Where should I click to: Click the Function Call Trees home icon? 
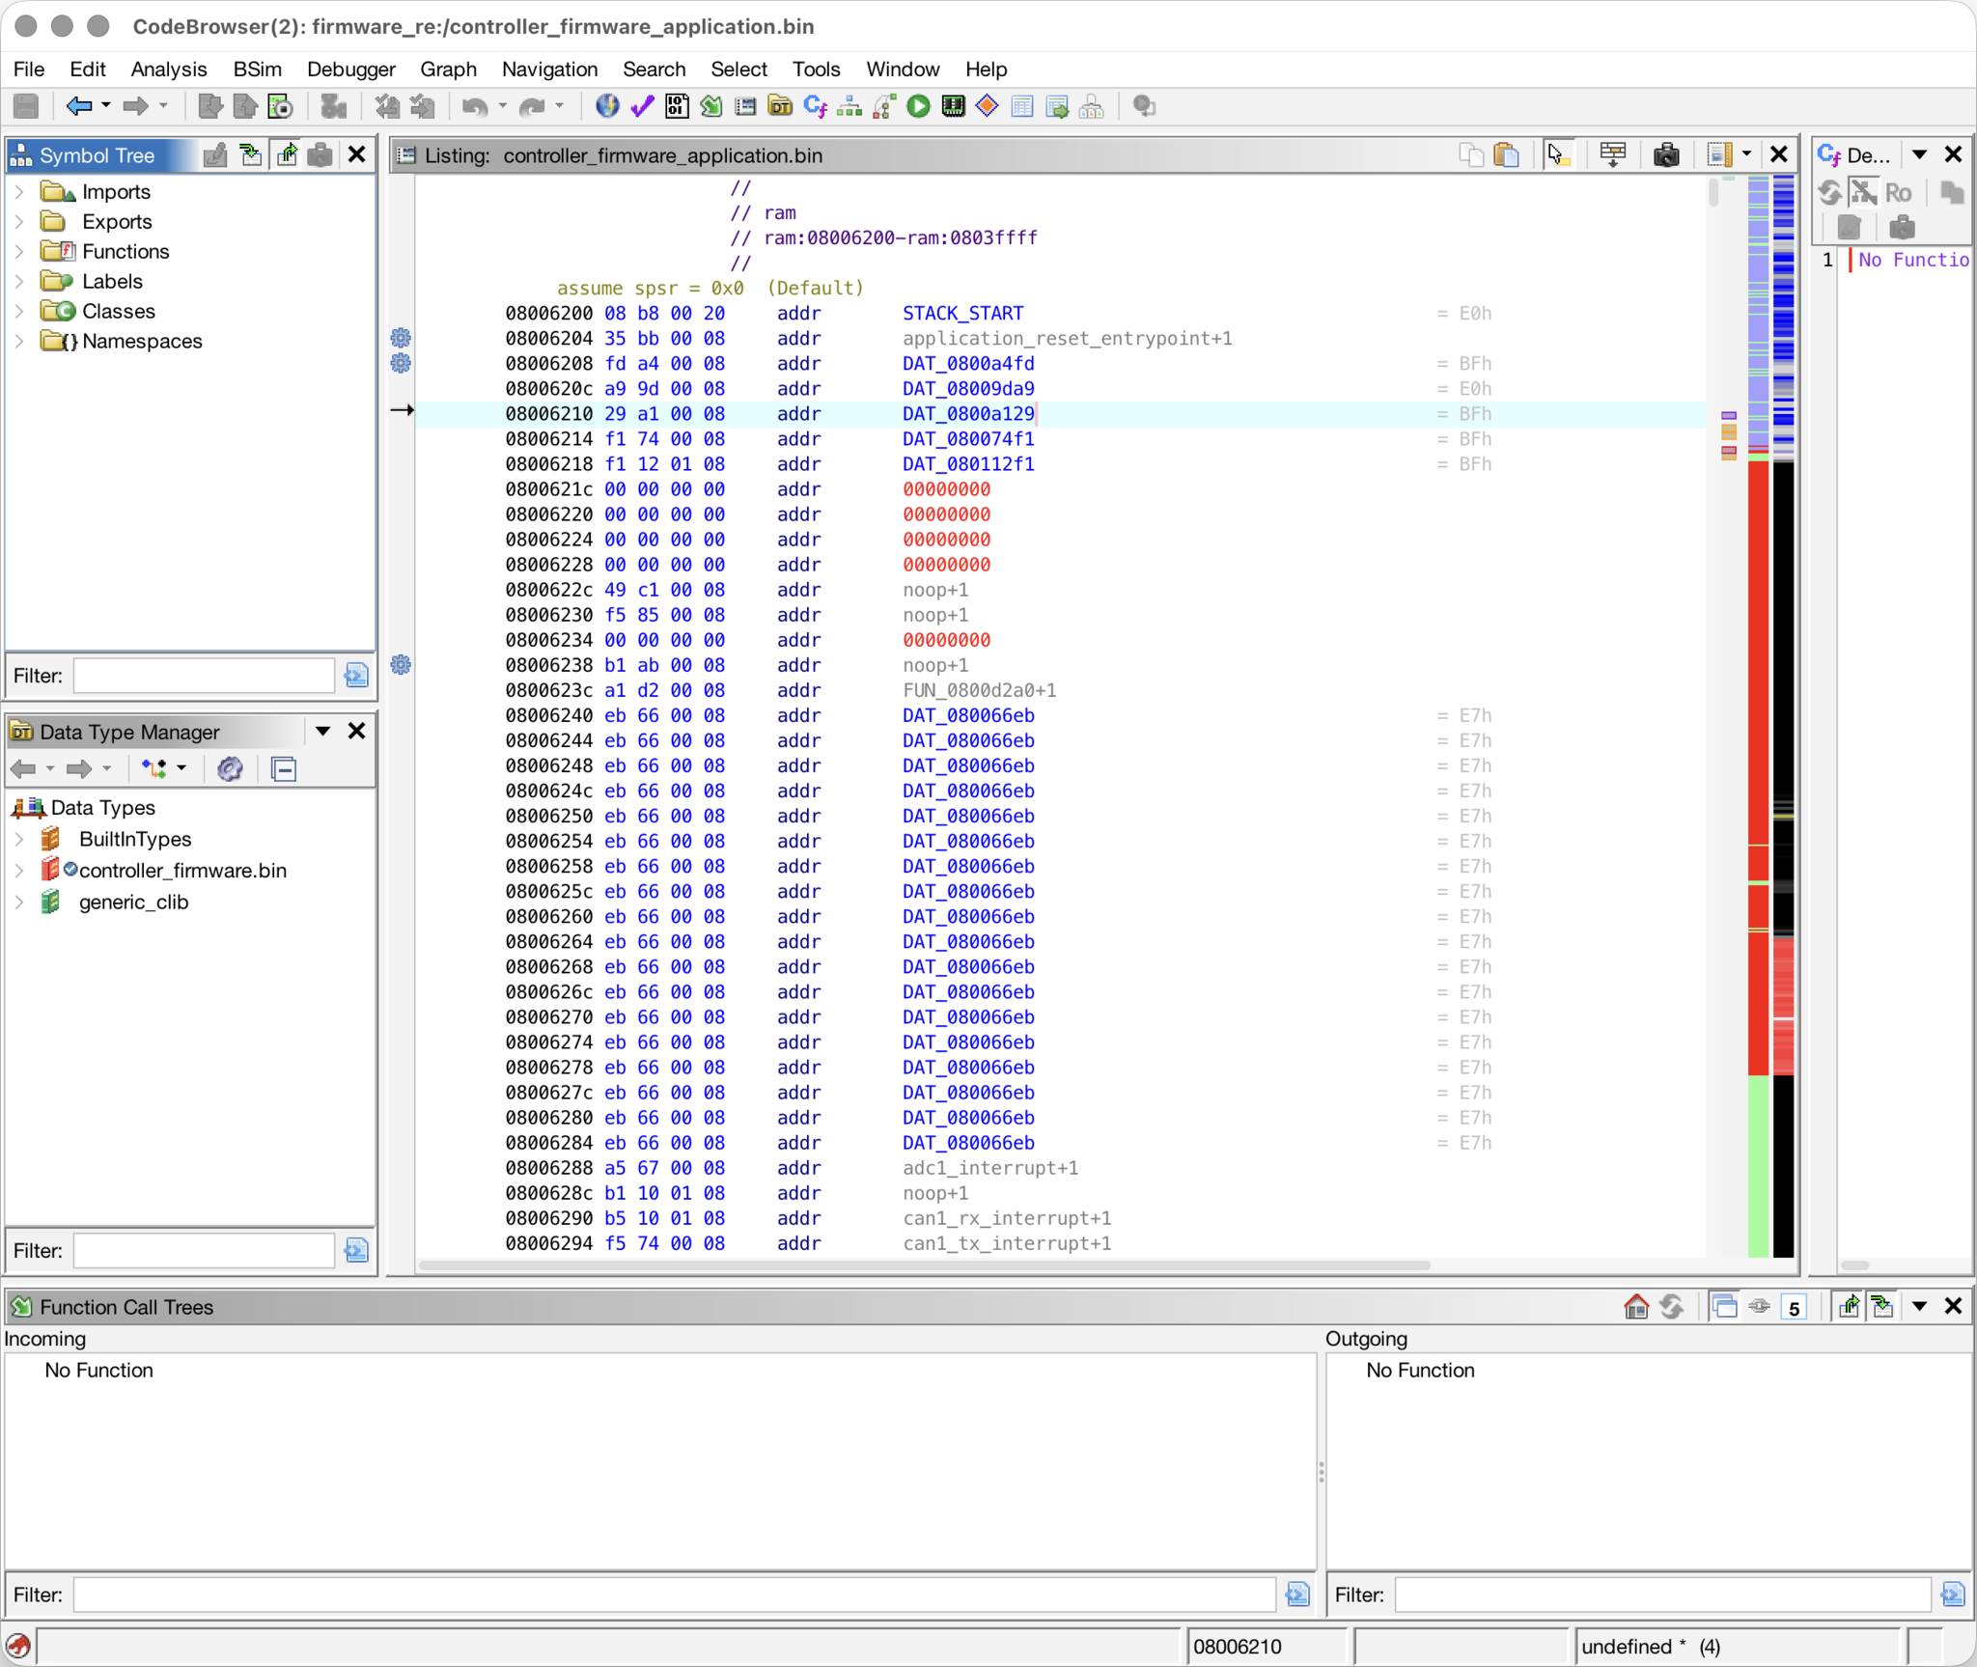tap(1636, 1306)
